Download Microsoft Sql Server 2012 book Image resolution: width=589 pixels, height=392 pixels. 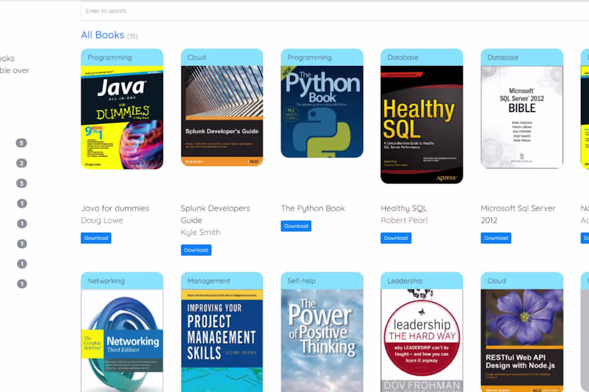pyautogui.click(x=496, y=238)
